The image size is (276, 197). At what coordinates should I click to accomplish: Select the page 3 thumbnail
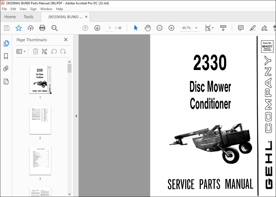(x=40, y=161)
